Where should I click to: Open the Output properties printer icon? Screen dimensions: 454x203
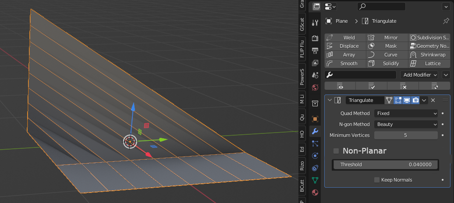click(x=315, y=51)
